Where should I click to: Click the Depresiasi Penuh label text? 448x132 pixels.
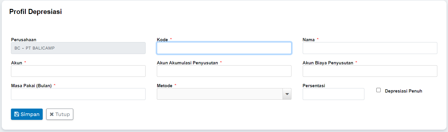[403, 91]
